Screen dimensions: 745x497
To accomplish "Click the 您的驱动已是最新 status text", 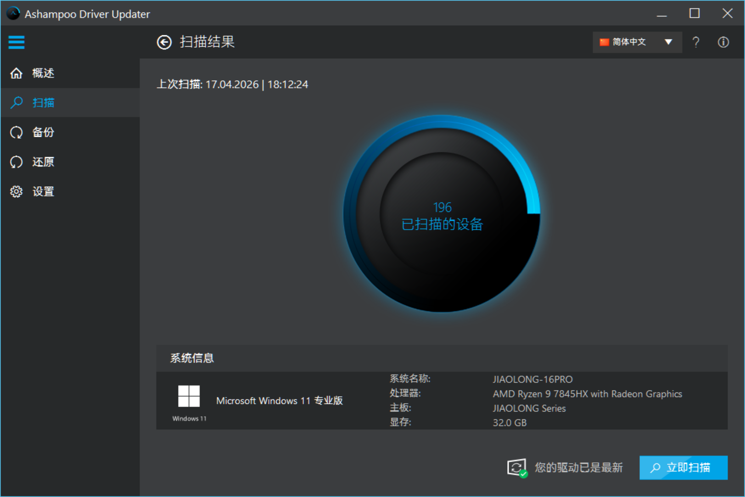I will pyautogui.click(x=577, y=468).
